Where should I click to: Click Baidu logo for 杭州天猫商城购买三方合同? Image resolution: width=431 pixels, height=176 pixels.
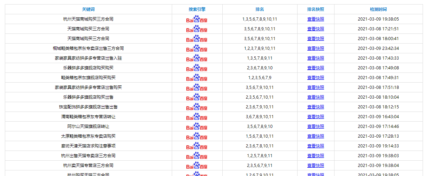[197, 19]
